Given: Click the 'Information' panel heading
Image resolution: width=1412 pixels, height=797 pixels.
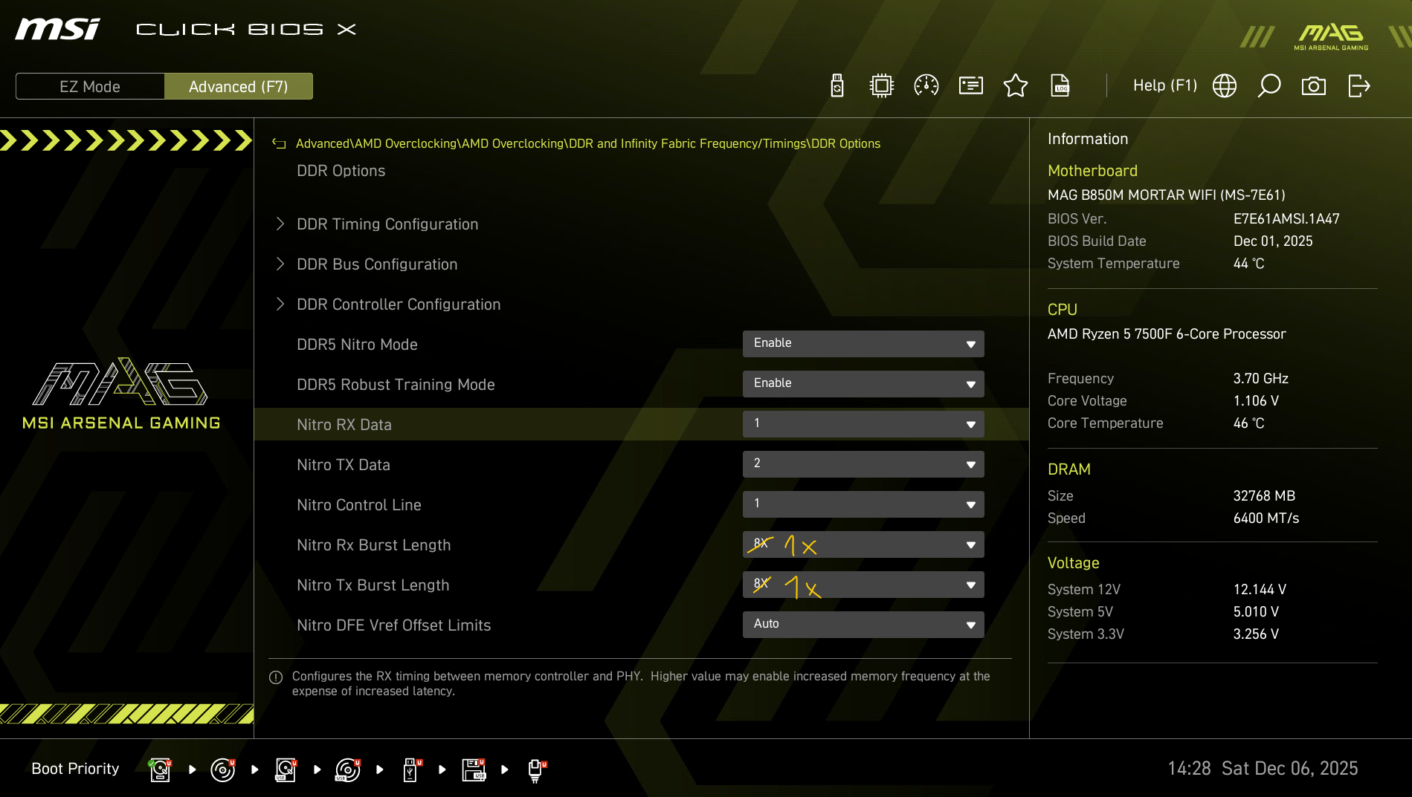Looking at the screenshot, I should (1088, 139).
